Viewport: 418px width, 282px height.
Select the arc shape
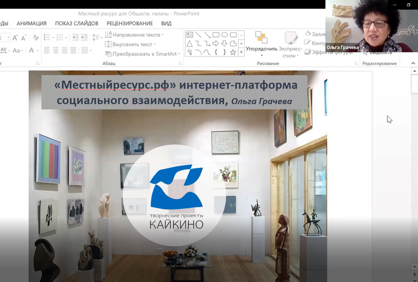tap(199, 52)
